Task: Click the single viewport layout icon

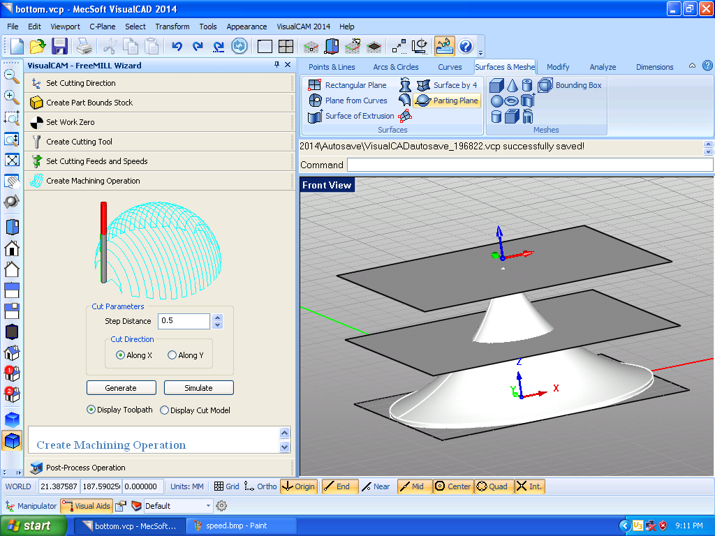Action: [x=265, y=46]
